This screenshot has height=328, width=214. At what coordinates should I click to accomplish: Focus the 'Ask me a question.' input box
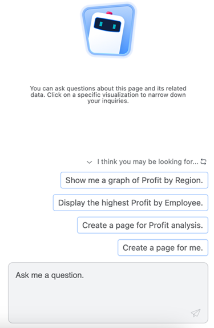(108, 293)
